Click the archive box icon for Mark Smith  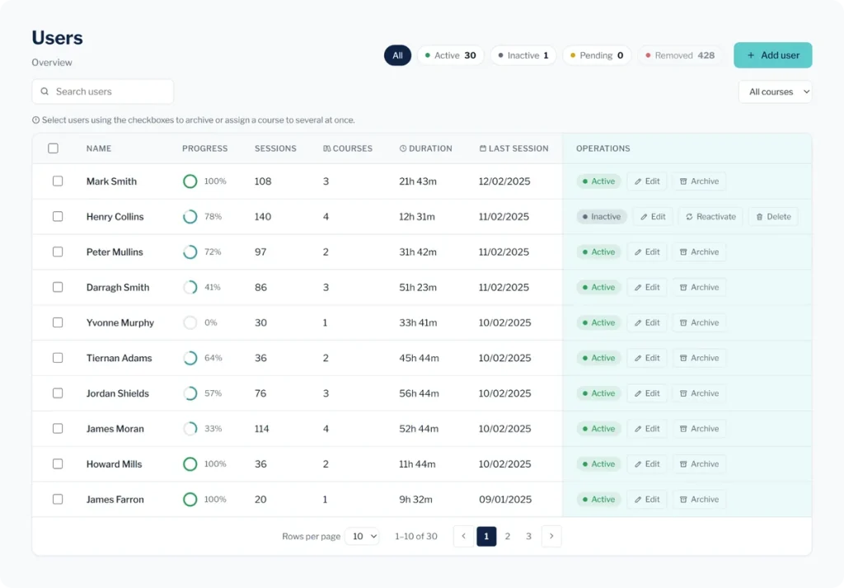(x=683, y=181)
